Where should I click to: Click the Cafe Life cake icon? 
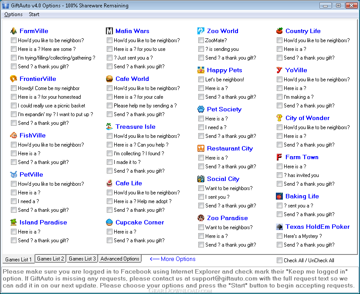109,183
